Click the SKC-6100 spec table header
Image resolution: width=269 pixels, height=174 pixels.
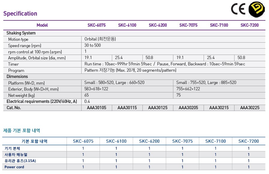(127, 25)
